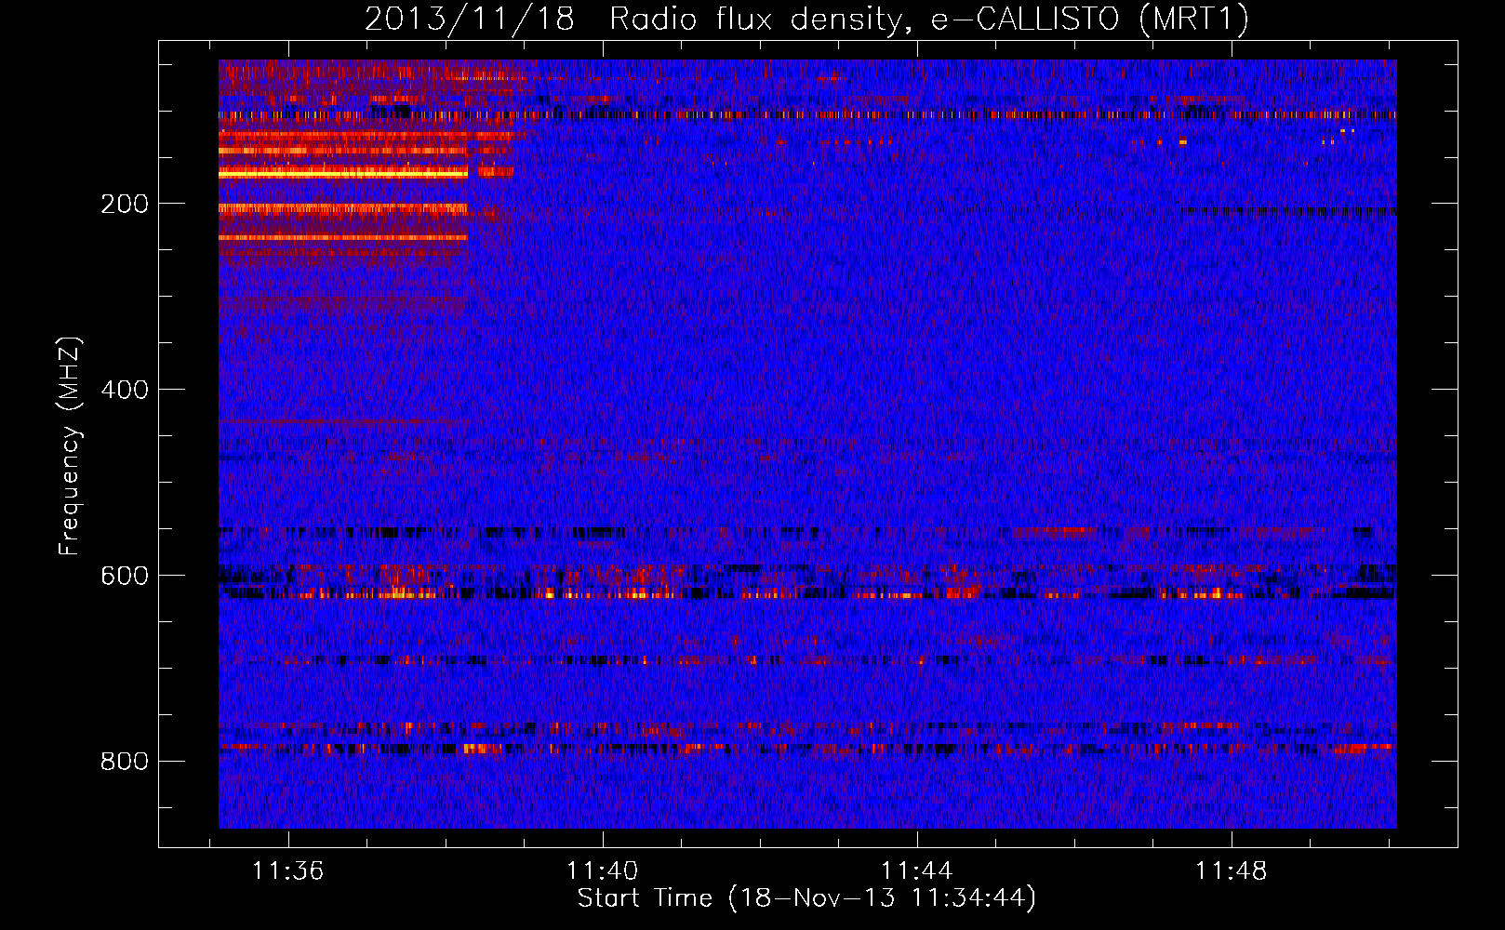Click the plot title '2013/11/18 Radio flux density, e-CALLISTO (MRT1)'
The width and height of the screenshot is (1505, 930).
pos(806,19)
